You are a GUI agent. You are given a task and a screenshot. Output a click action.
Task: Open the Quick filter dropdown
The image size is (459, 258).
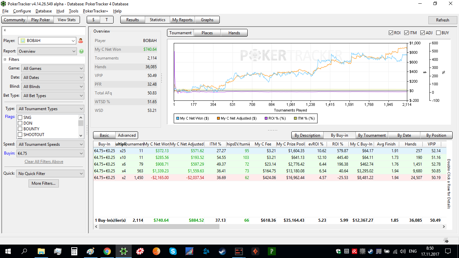(50, 174)
